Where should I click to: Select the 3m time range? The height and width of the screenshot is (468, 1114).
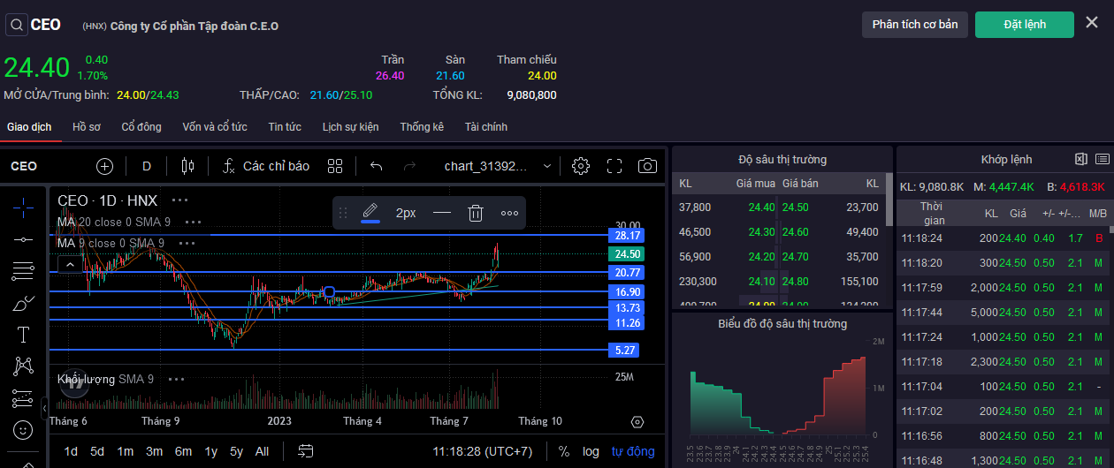154,451
